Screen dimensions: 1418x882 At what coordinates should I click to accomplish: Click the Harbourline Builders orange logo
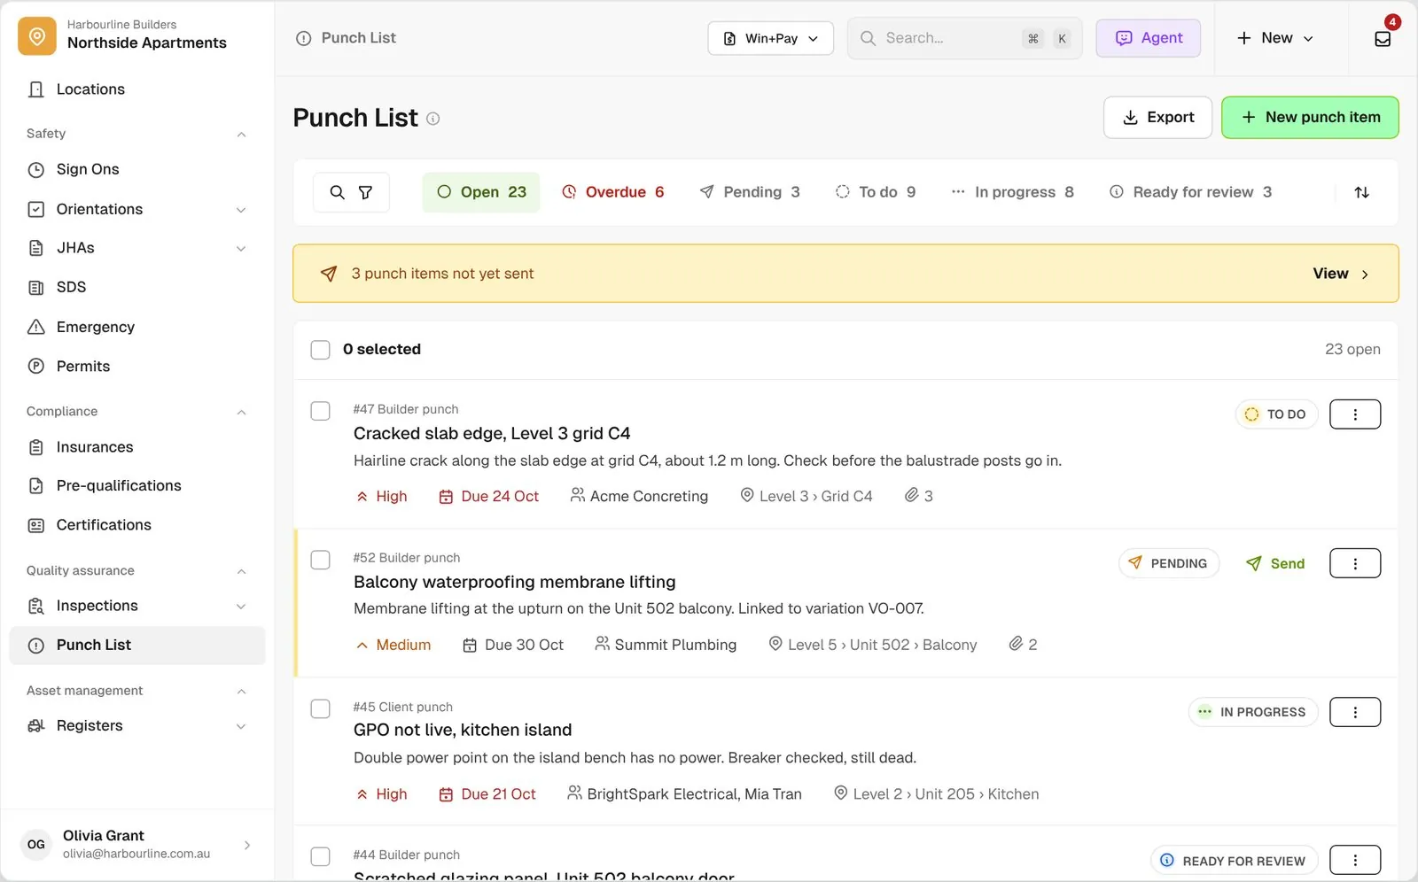coord(37,36)
